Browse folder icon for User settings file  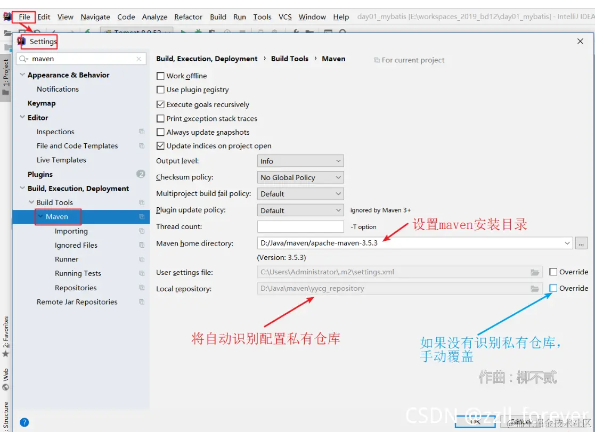[x=535, y=272]
